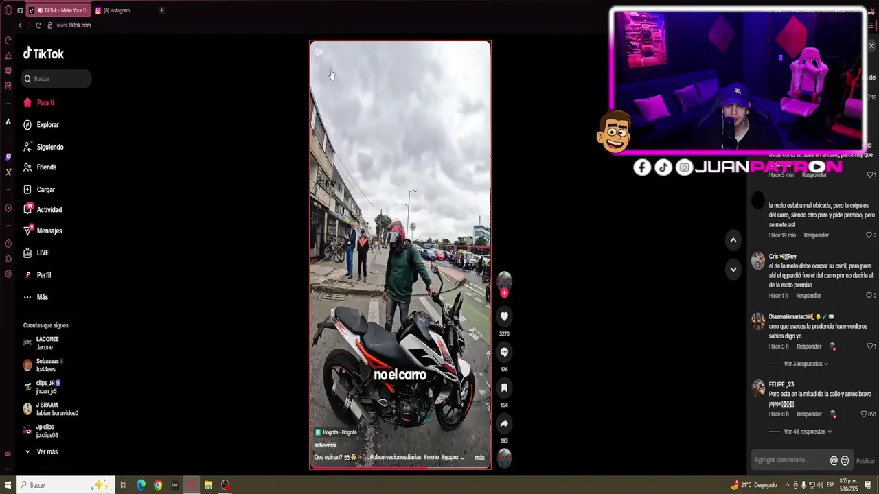Insert mention with @ icon

point(834,460)
